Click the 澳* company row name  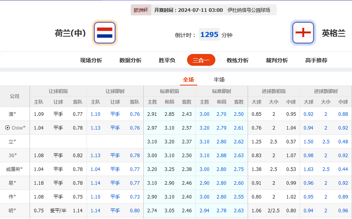click(12, 114)
